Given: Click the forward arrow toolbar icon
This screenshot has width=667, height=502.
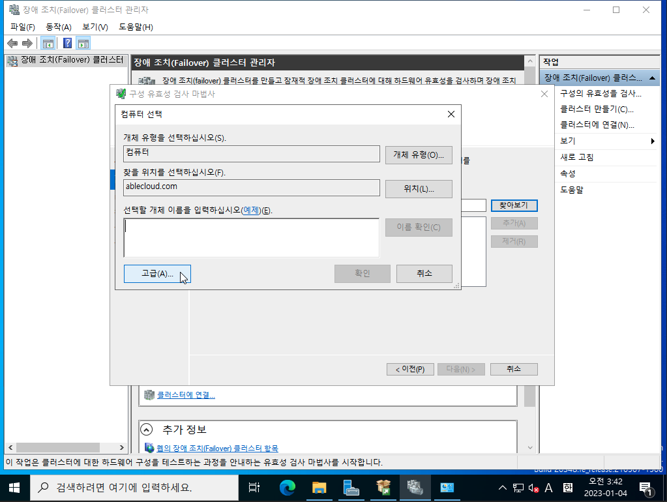Looking at the screenshot, I should pyautogui.click(x=27, y=44).
